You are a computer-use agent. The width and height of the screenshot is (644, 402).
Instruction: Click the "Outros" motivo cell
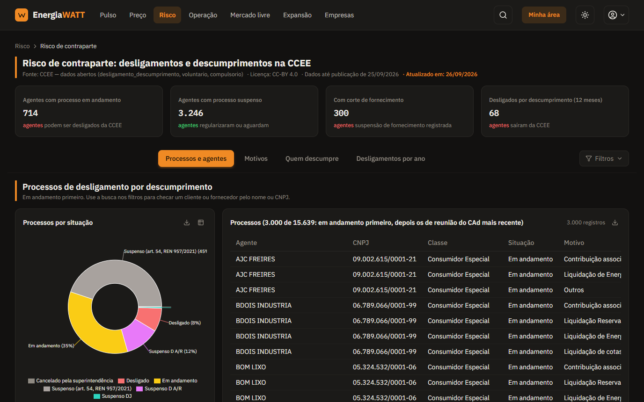[x=574, y=290]
